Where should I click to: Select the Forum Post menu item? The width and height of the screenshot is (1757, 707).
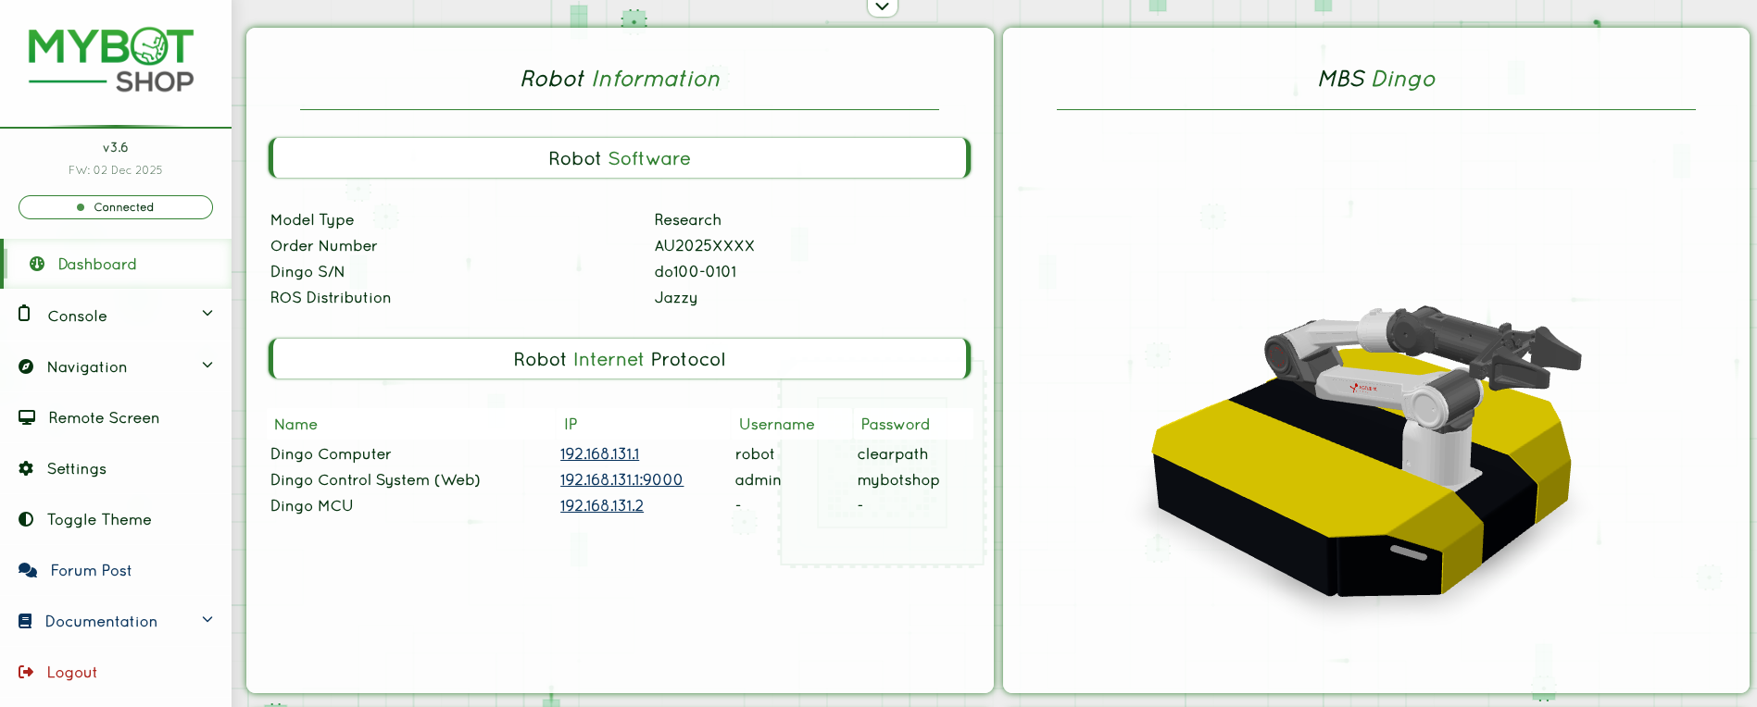point(91,571)
